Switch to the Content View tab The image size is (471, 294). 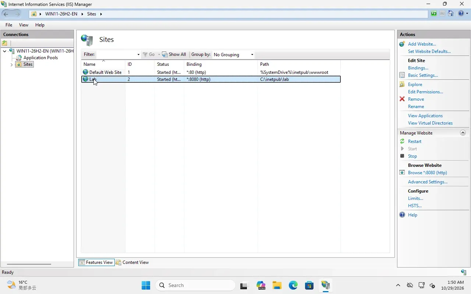coord(132,262)
